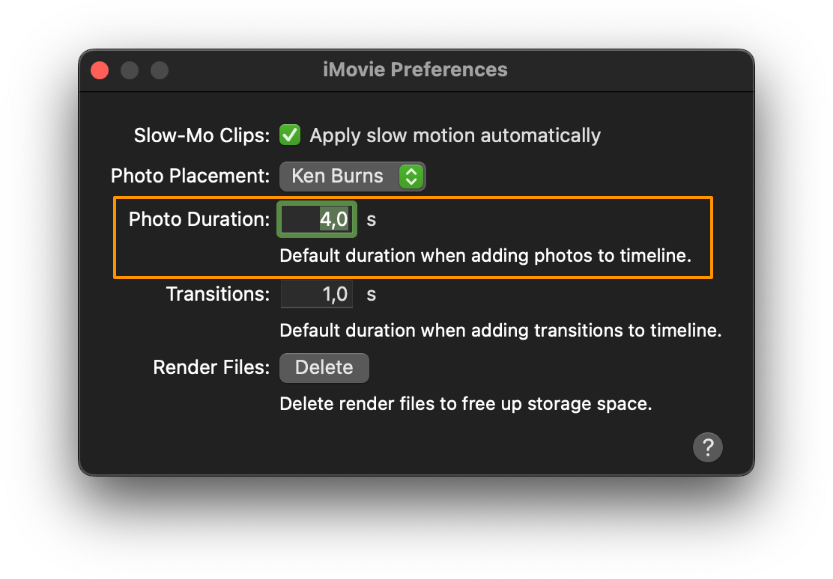Click the Transitions label
The width and height of the screenshot is (833, 579).
coord(217,294)
